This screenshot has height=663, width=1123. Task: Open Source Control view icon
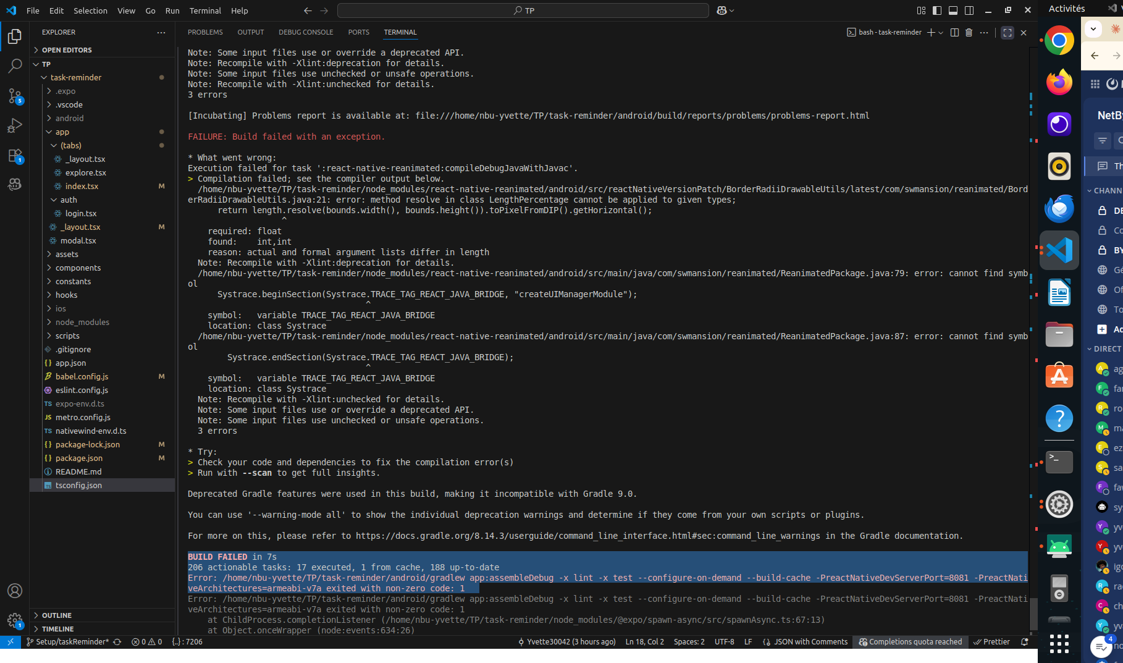pyautogui.click(x=15, y=96)
